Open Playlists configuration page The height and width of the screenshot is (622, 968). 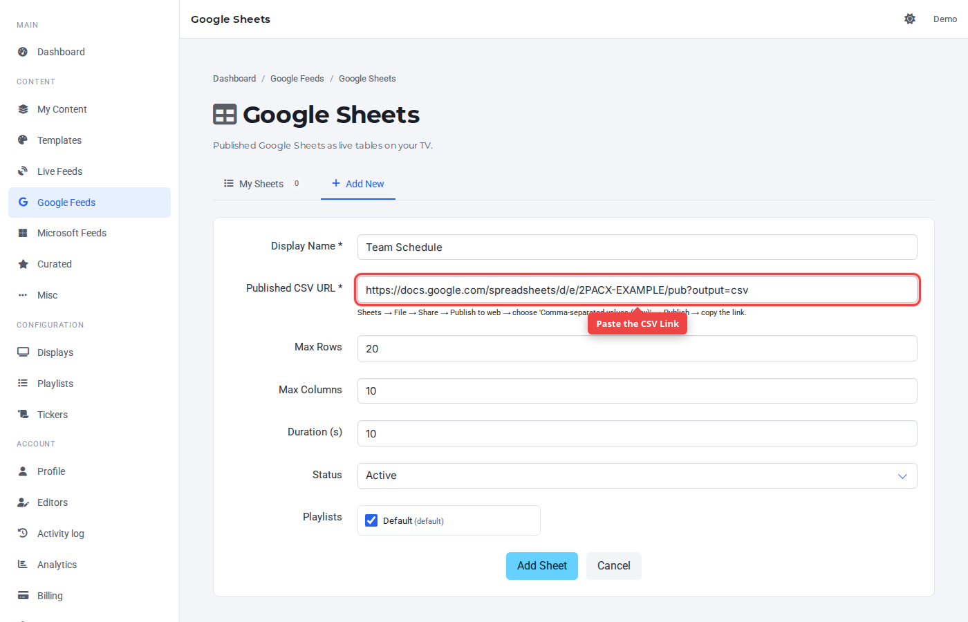90,384
